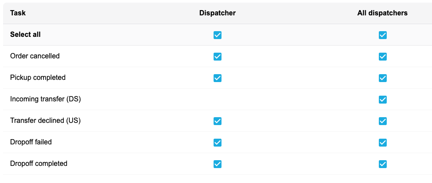432x183 pixels.
Task: Disable Dropoff completed All dispatchers notification
Action: [x=382, y=164]
